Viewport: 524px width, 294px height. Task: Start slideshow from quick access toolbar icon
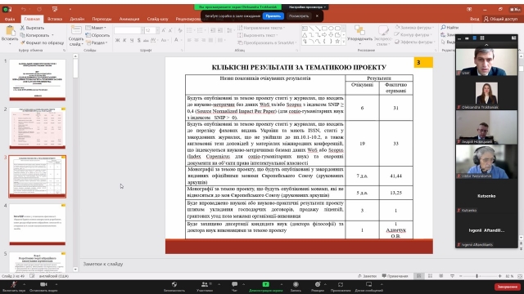pos(55,9)
